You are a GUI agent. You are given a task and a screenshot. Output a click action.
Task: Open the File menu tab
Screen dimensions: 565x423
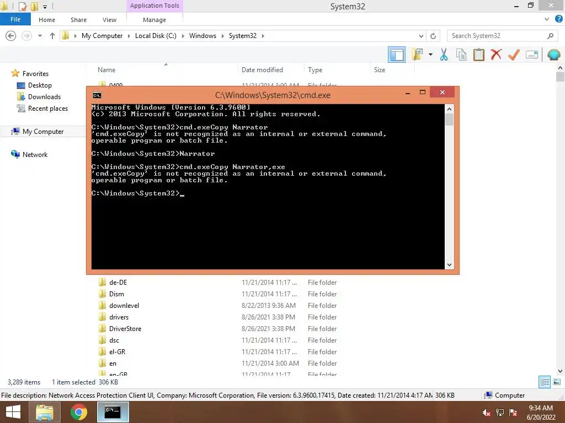(15, 19)
